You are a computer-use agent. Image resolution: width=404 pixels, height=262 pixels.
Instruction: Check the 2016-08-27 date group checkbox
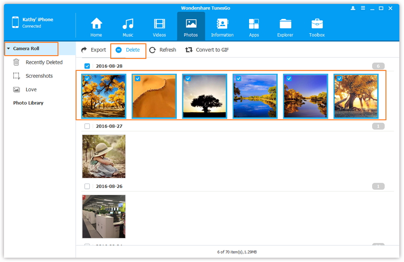click(x=87, y=126)
